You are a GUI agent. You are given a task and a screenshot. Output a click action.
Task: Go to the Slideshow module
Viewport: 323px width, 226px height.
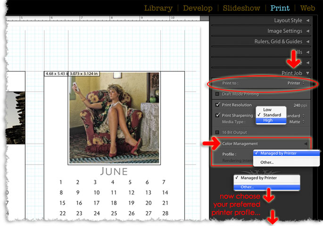pyautogui.click(x=241, y=8)
